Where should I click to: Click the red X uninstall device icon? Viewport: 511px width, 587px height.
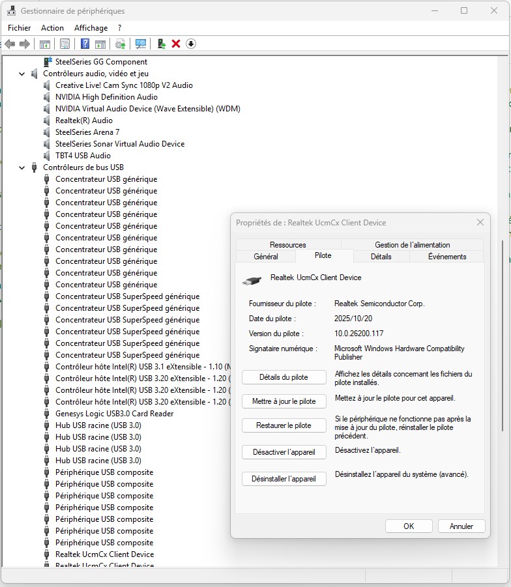pyautogui.click(x=176, y=44)
